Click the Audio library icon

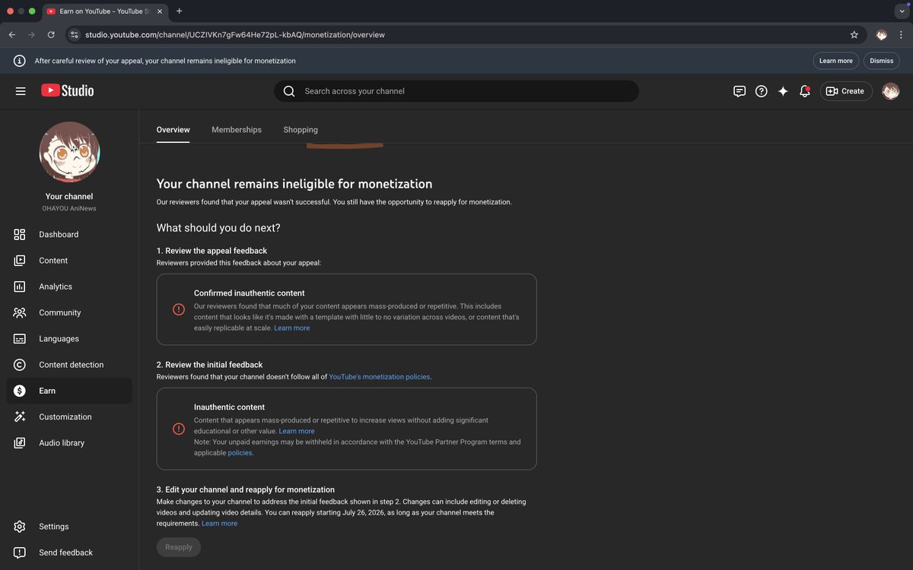(20, 443)
